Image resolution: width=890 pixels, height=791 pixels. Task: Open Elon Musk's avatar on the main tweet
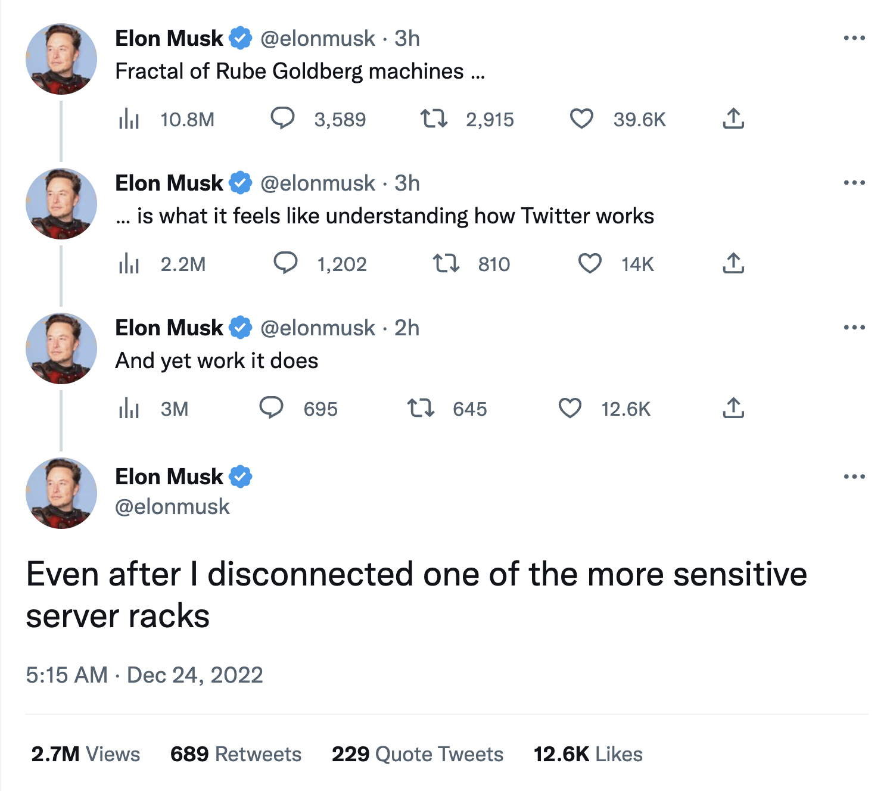pyautogui.click(x=61, y=493)
